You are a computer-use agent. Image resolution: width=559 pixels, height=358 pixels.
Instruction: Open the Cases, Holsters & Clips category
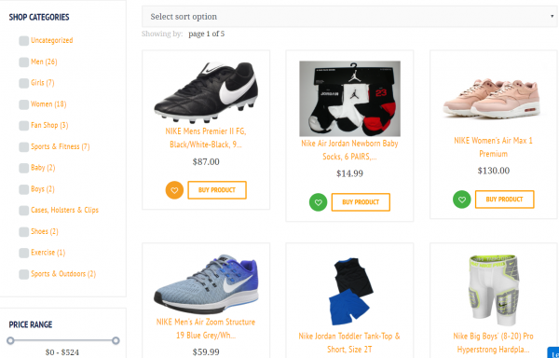coord(64,210)
